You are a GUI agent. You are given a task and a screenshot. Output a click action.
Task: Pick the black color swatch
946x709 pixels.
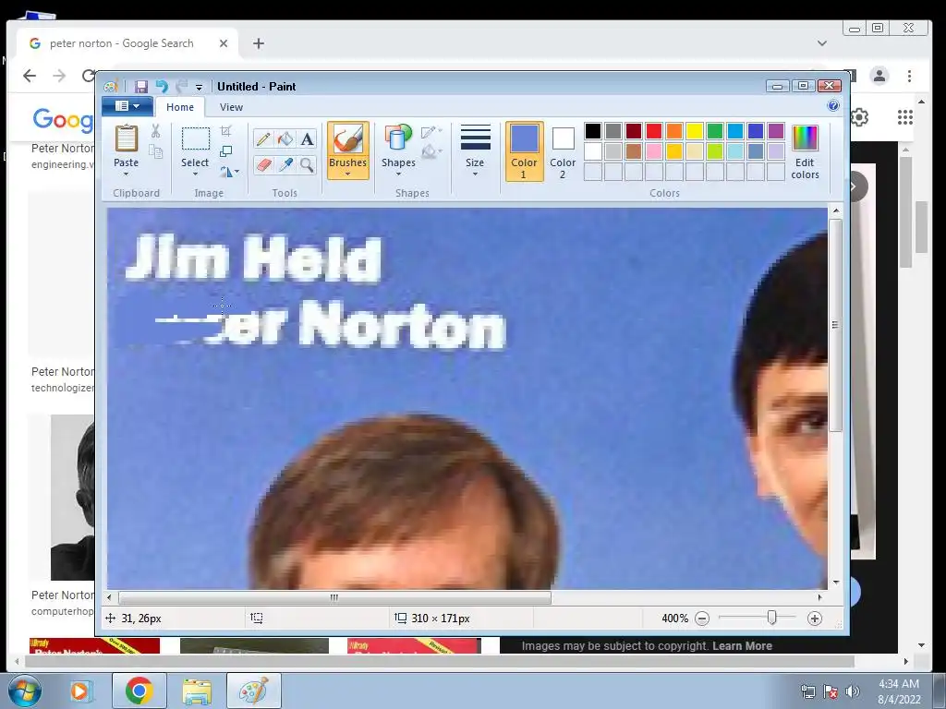(x=593, y=131)
